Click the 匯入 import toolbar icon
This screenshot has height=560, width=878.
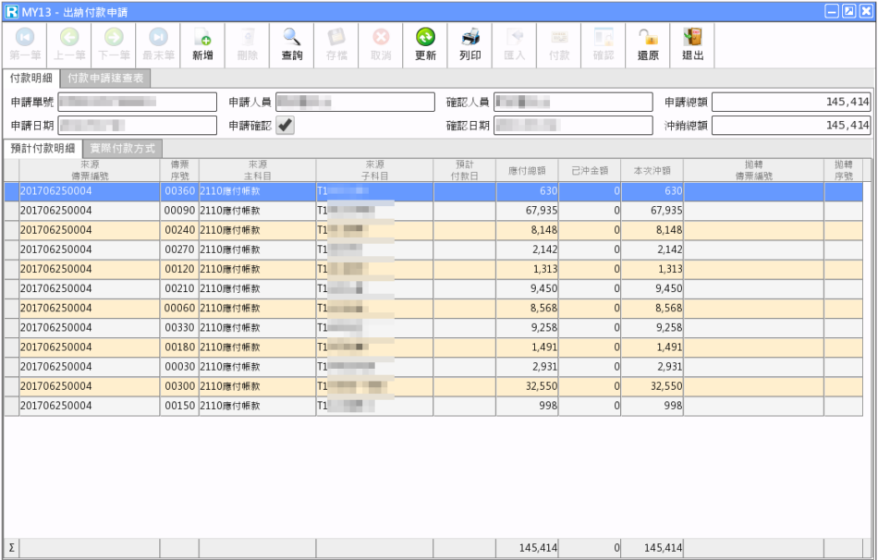515,37
